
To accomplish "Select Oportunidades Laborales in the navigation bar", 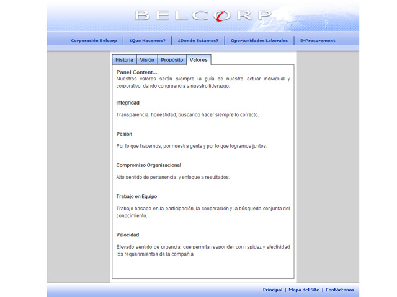I will (x=259, y=41).
